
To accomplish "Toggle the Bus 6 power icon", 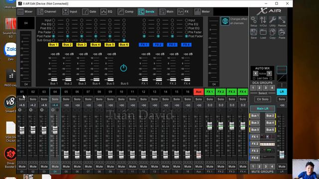I will click(124, 68).
